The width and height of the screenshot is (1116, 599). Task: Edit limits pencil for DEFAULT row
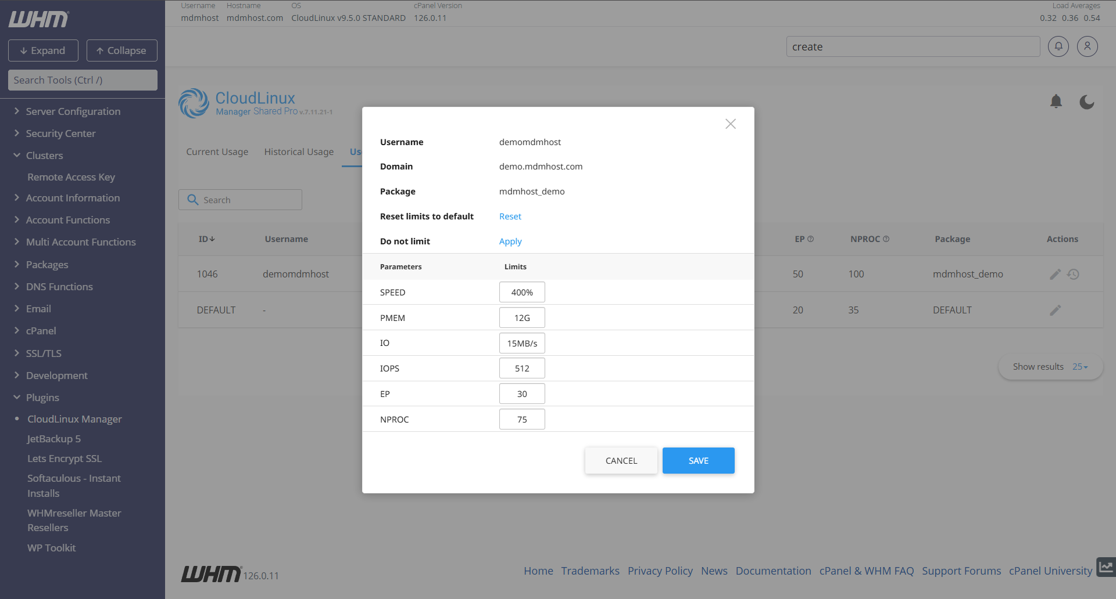pyautogui.click(x=1055, y=310)
